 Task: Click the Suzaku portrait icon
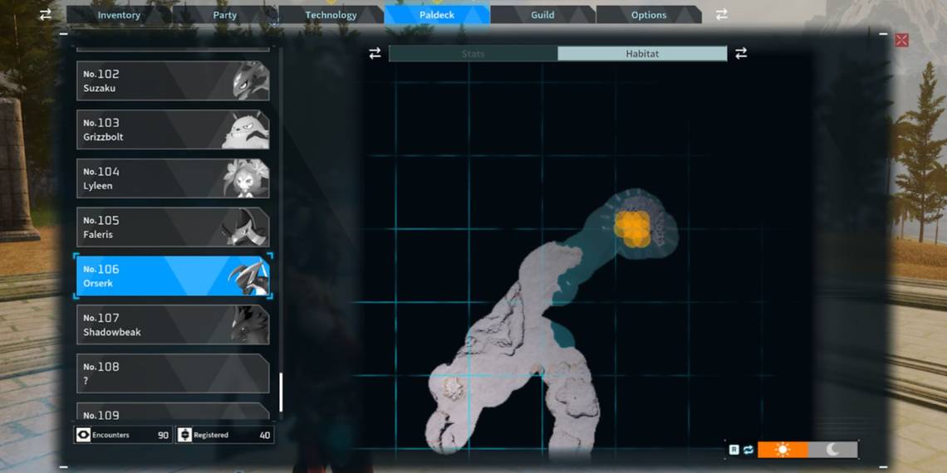[x=248, y=81]
